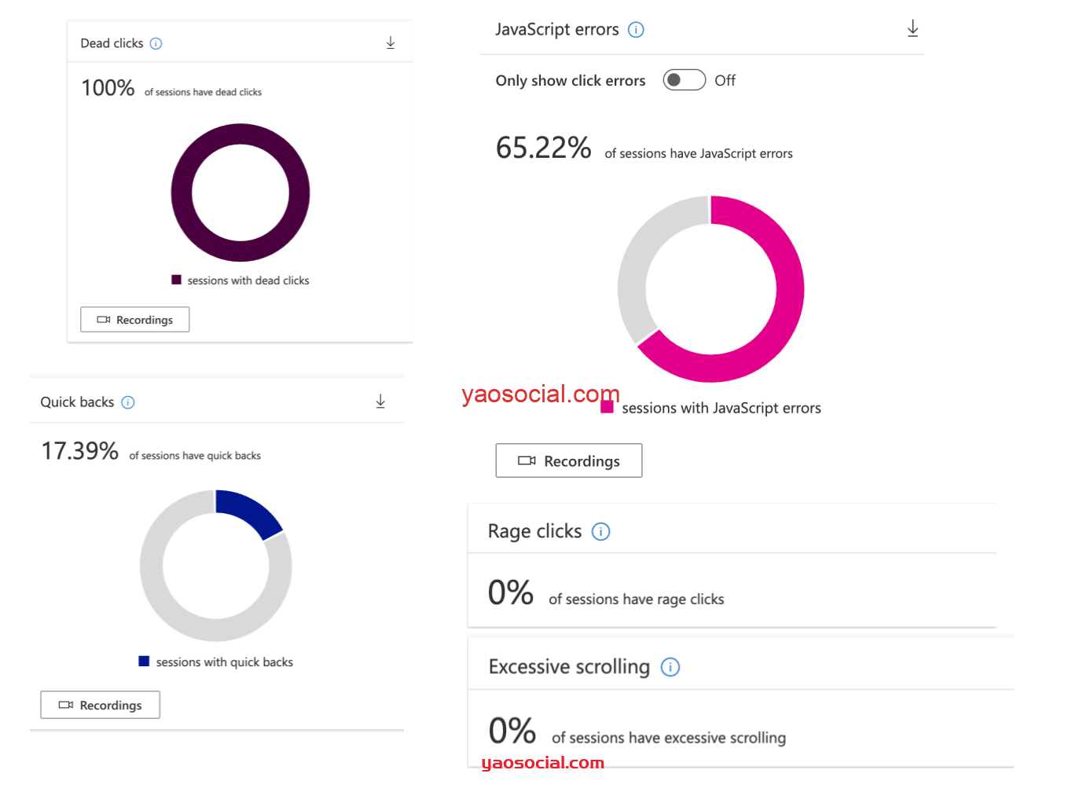The width and height of the screenshot is (1083, 792).
Task: Click the pink JavaScript errors donut segment
Action: click(786, 314)
